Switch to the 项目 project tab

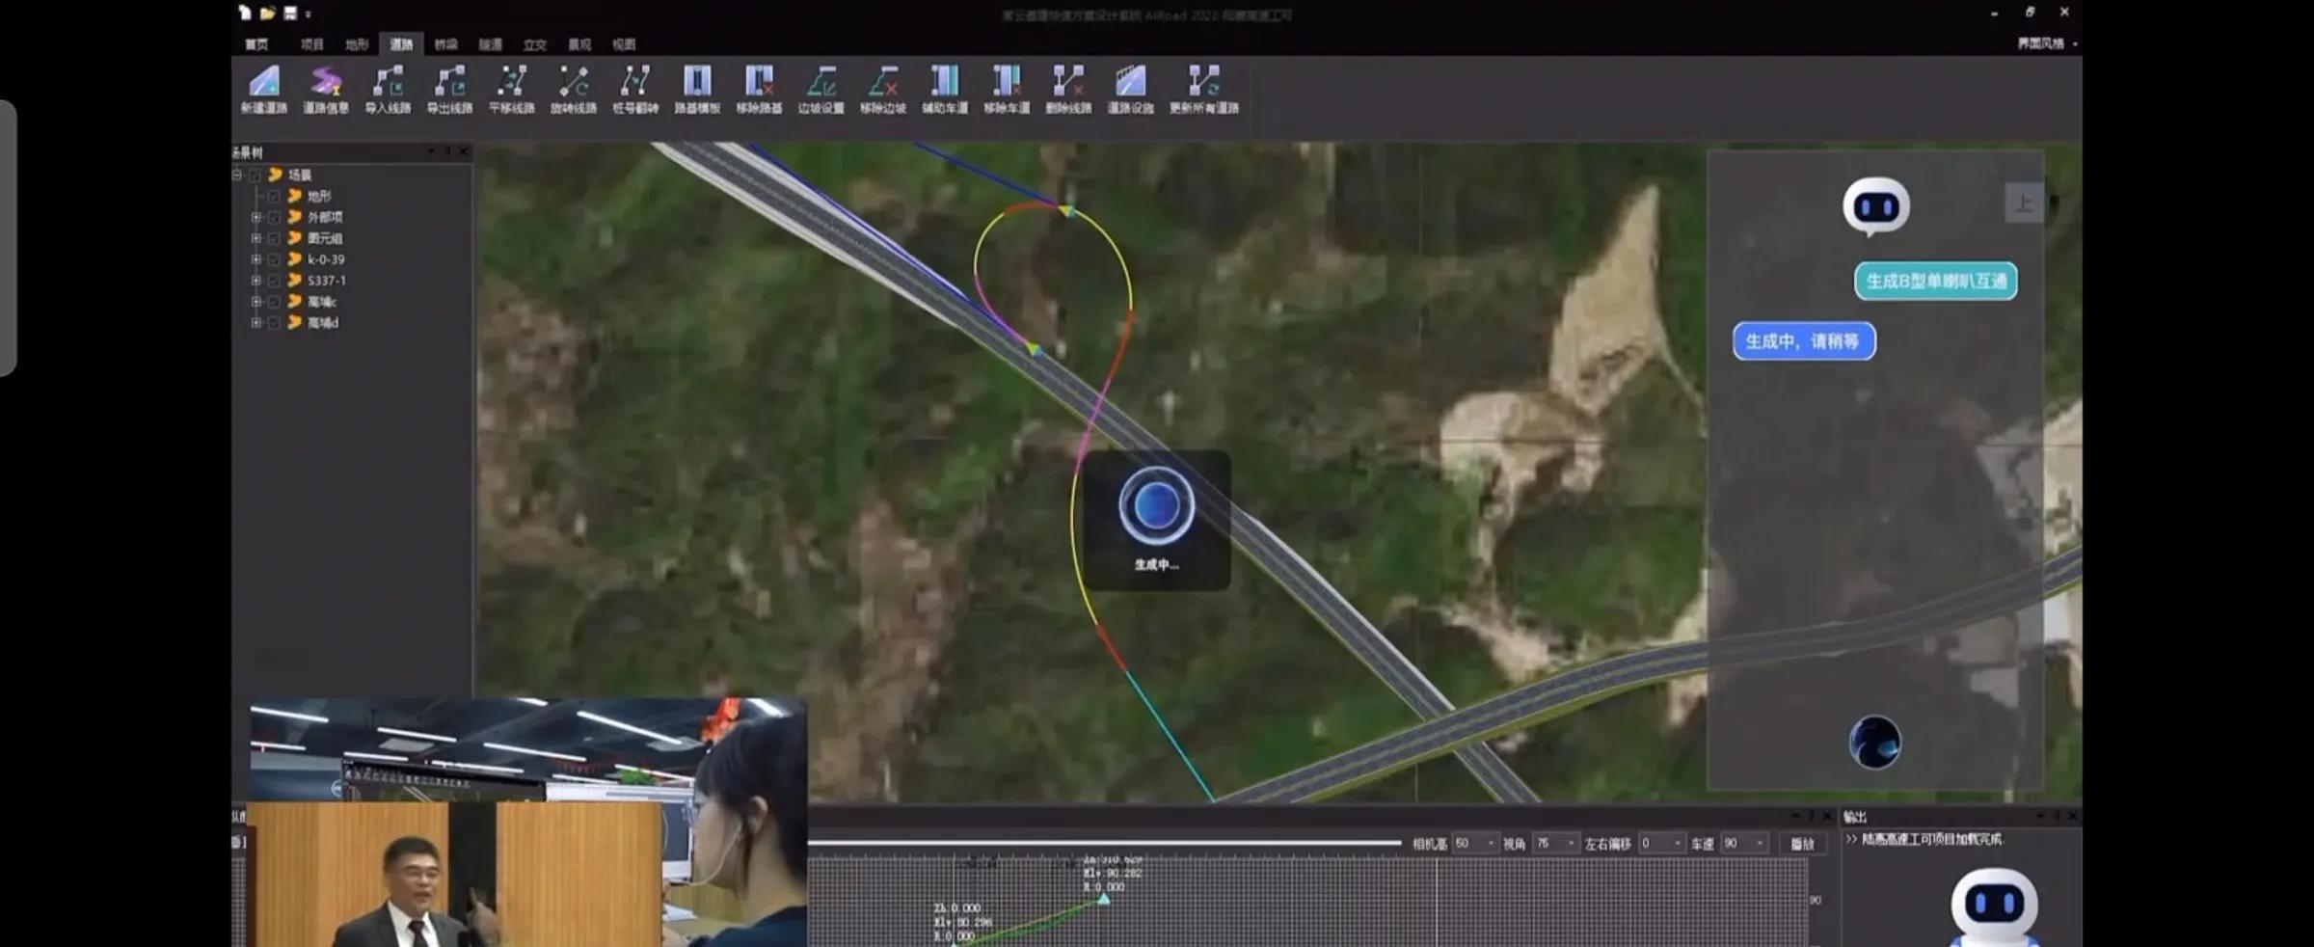point(311,44)
